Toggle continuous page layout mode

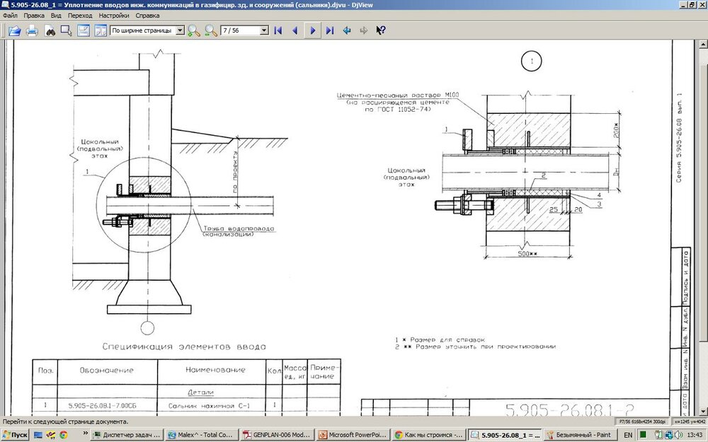pos(84,30)
